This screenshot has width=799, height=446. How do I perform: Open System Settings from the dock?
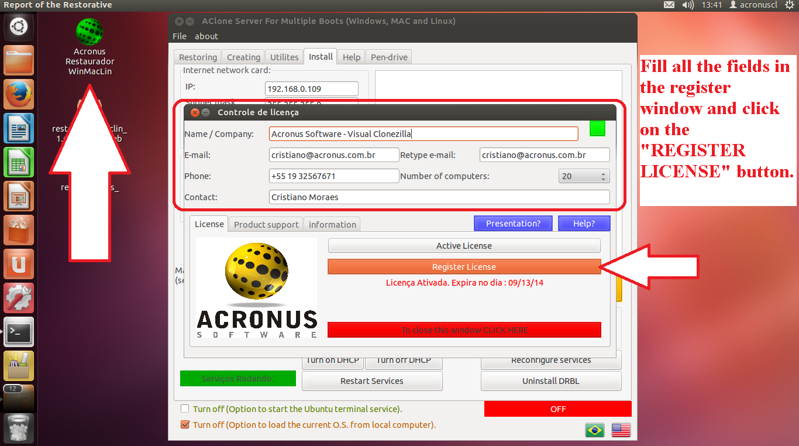19,298
